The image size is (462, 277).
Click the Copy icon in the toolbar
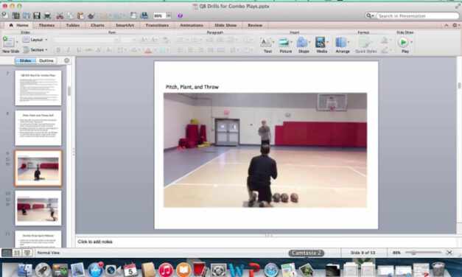tap(70, 15)
